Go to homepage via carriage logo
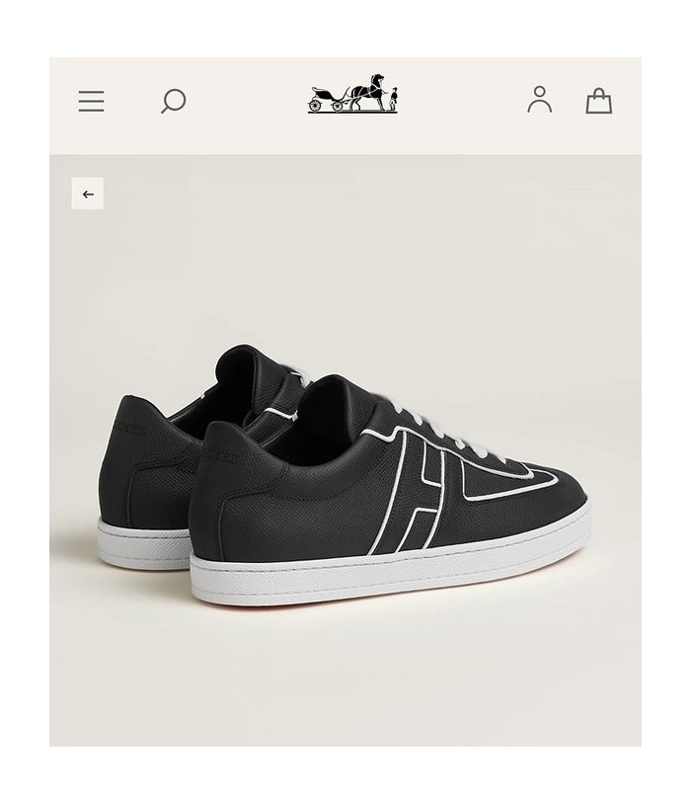The image size is (691, 804). pyautogui.click(x=352, y=94)
